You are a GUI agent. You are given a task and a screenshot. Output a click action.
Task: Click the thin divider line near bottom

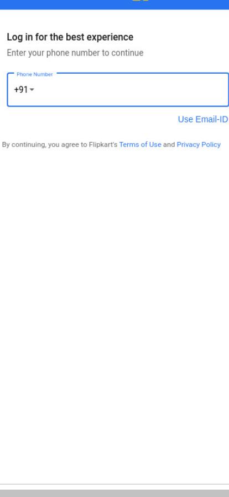coord(114,484)
